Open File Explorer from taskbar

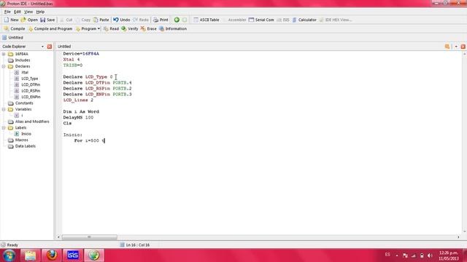pos(31,255)
